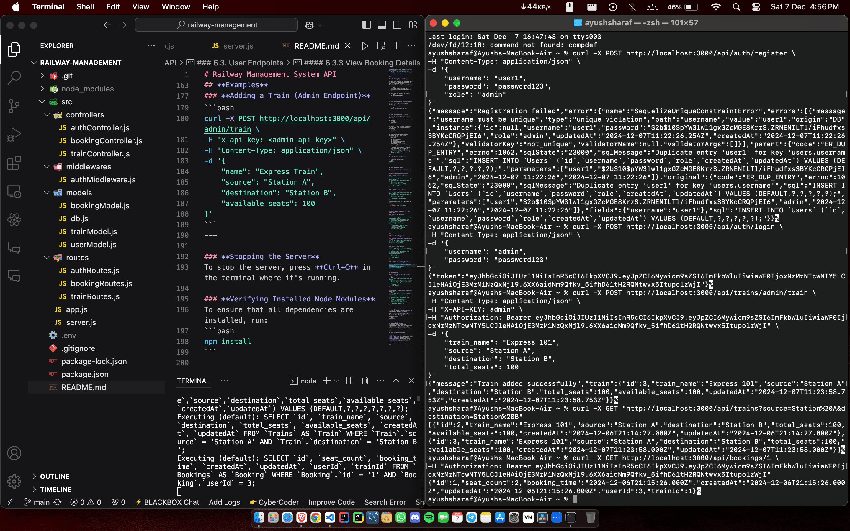Open the Shell menu
This screenshot has height=531, width=850.
(x=85, y=7)
